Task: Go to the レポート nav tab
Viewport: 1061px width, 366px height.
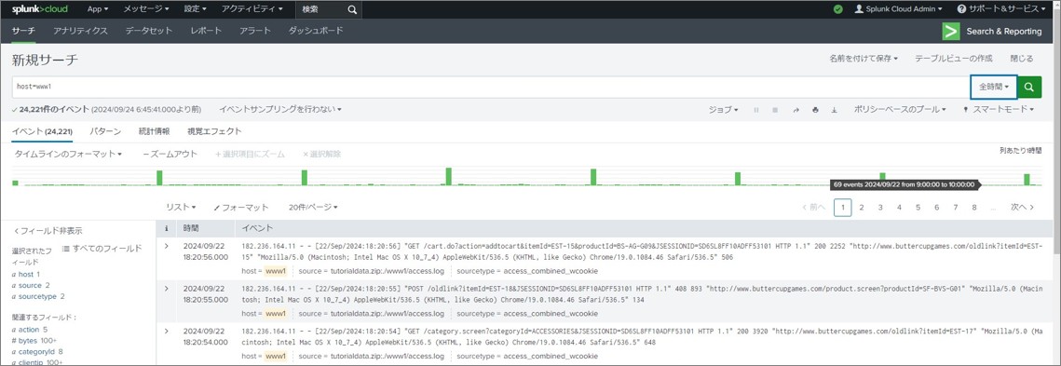Action: 206,31
